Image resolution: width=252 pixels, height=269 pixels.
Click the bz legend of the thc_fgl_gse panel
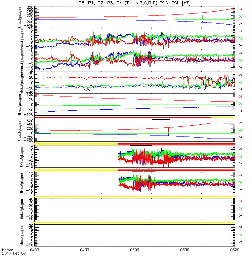241,175
